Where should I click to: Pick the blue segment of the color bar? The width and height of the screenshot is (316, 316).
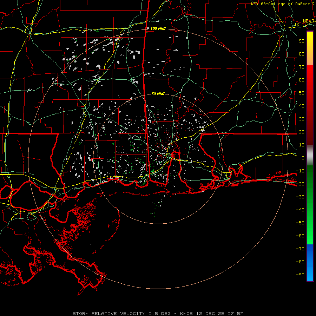[310, 263]
